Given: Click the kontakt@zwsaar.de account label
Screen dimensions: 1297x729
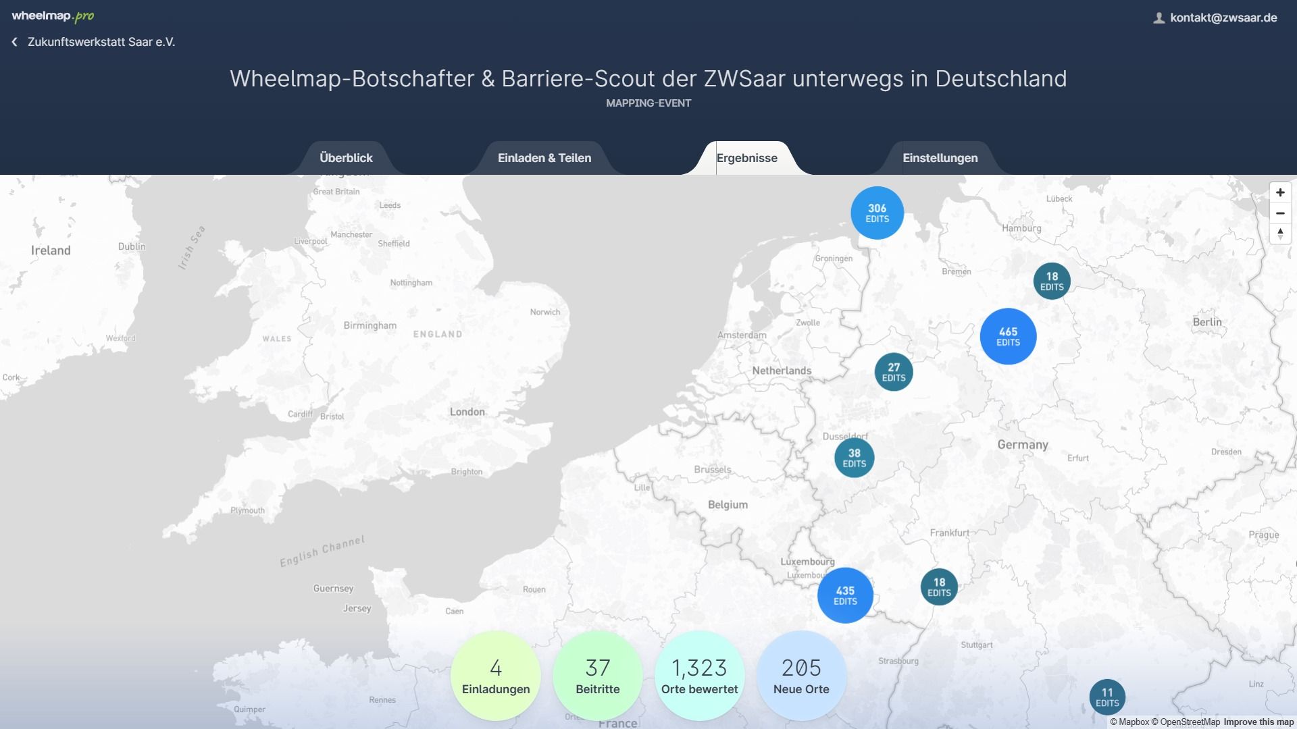Looking at the screenshot, I should click(1223, 18).
